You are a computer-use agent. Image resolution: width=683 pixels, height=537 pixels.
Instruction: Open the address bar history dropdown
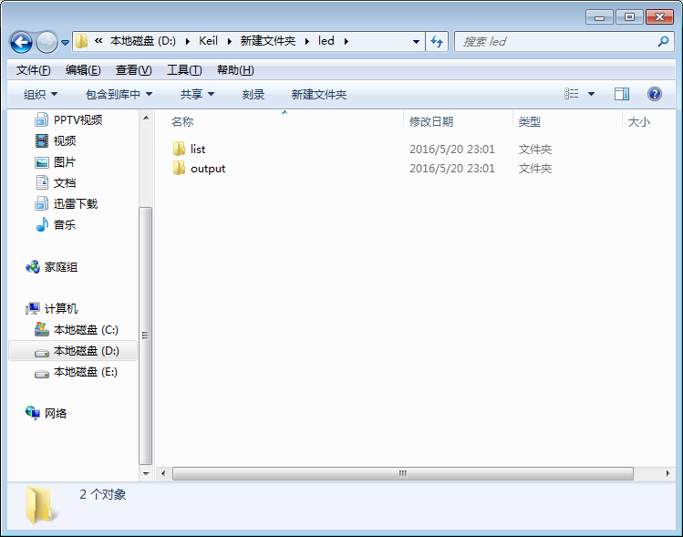[416, 42]
